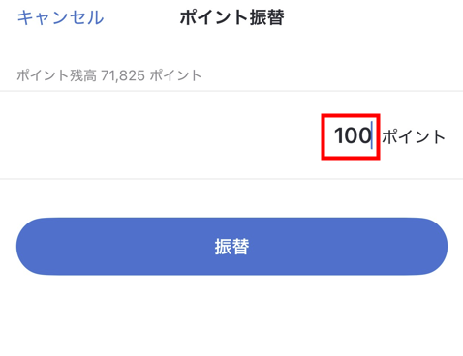Click the ポイント unit label beside 100
463x356 pixels.
pos(414,136)
